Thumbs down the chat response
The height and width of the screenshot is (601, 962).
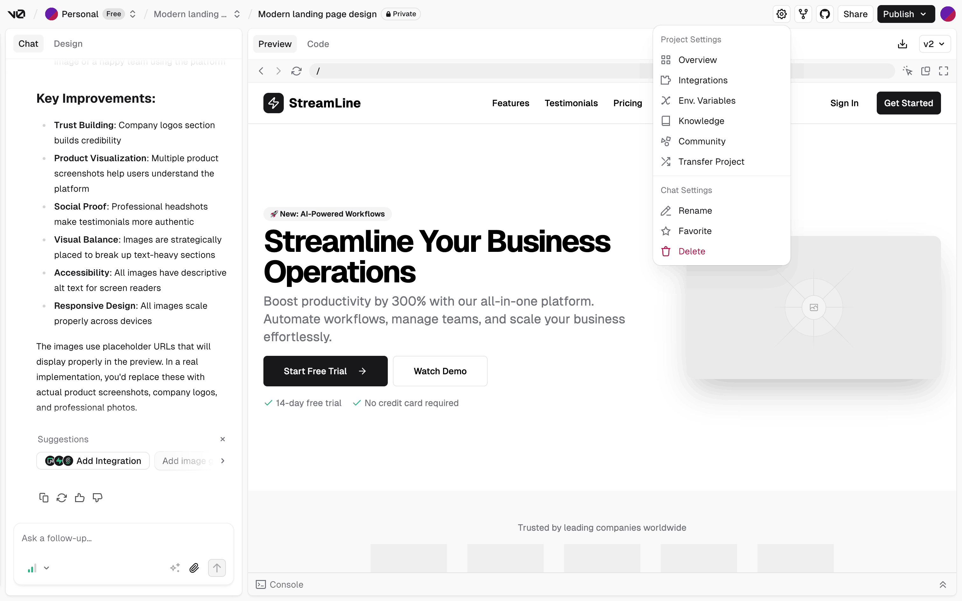[x=97, y=498]
